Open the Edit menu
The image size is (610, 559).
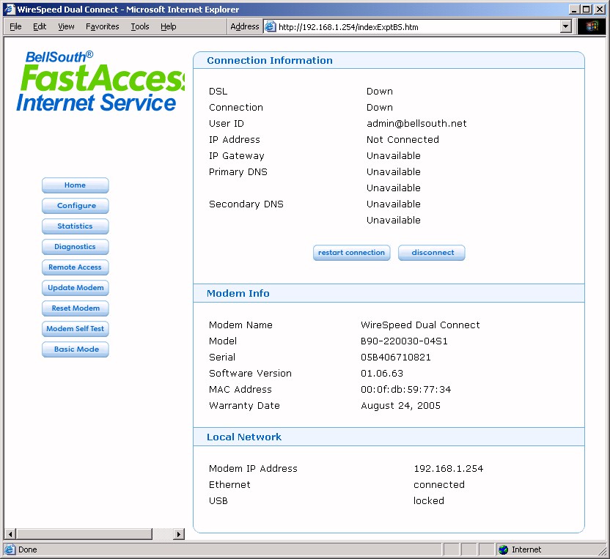coord(40,26)
